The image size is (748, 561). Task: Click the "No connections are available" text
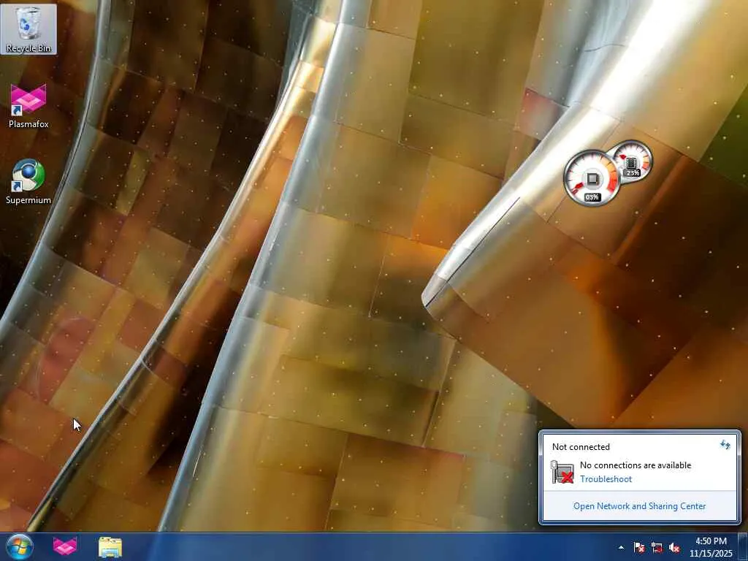click(x=636, y=465)
